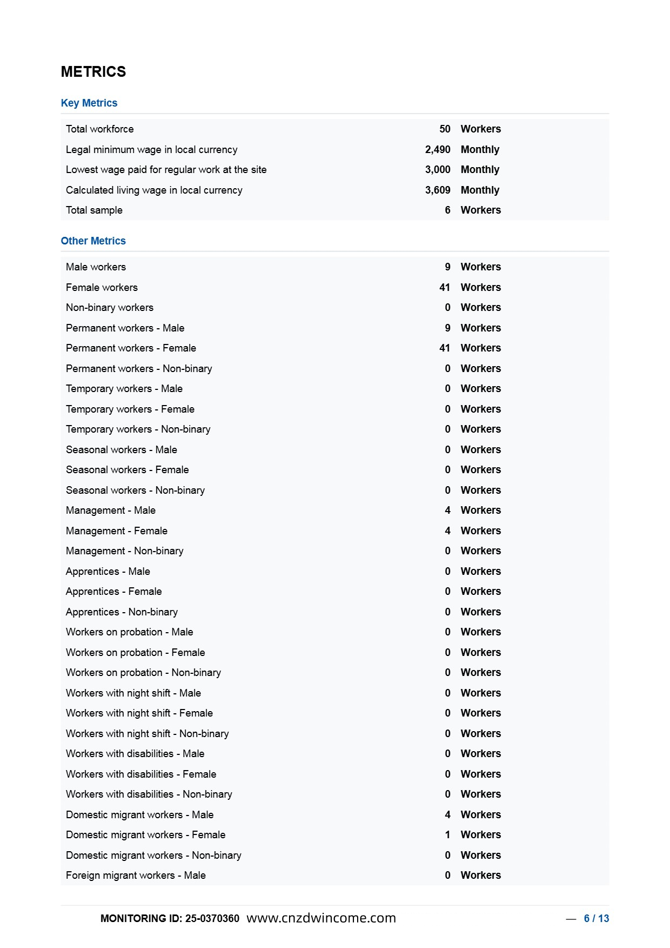Select the Total workforce row label

(x=100, y=129)
